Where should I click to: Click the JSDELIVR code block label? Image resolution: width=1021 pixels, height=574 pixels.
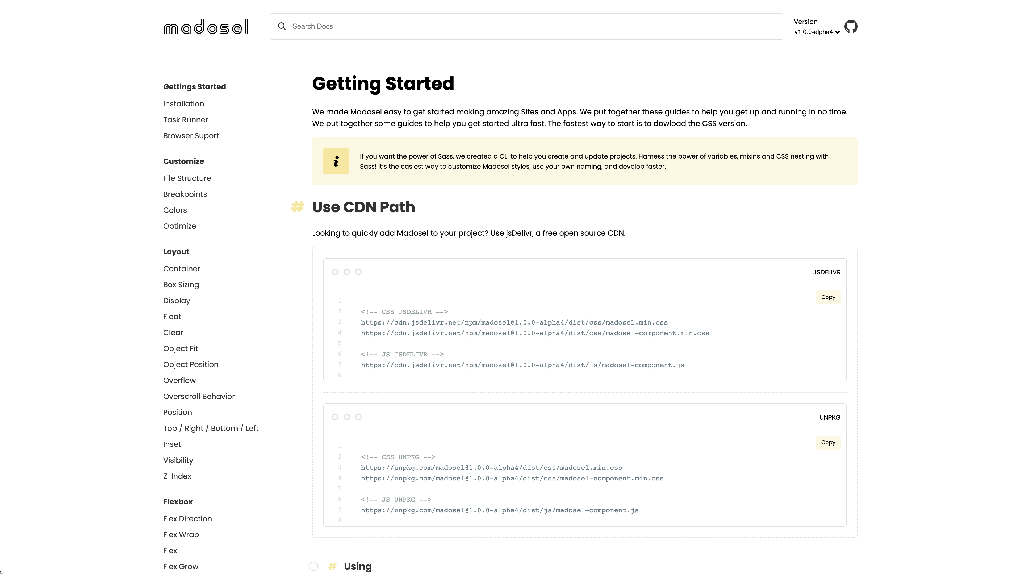coord(827,272)
